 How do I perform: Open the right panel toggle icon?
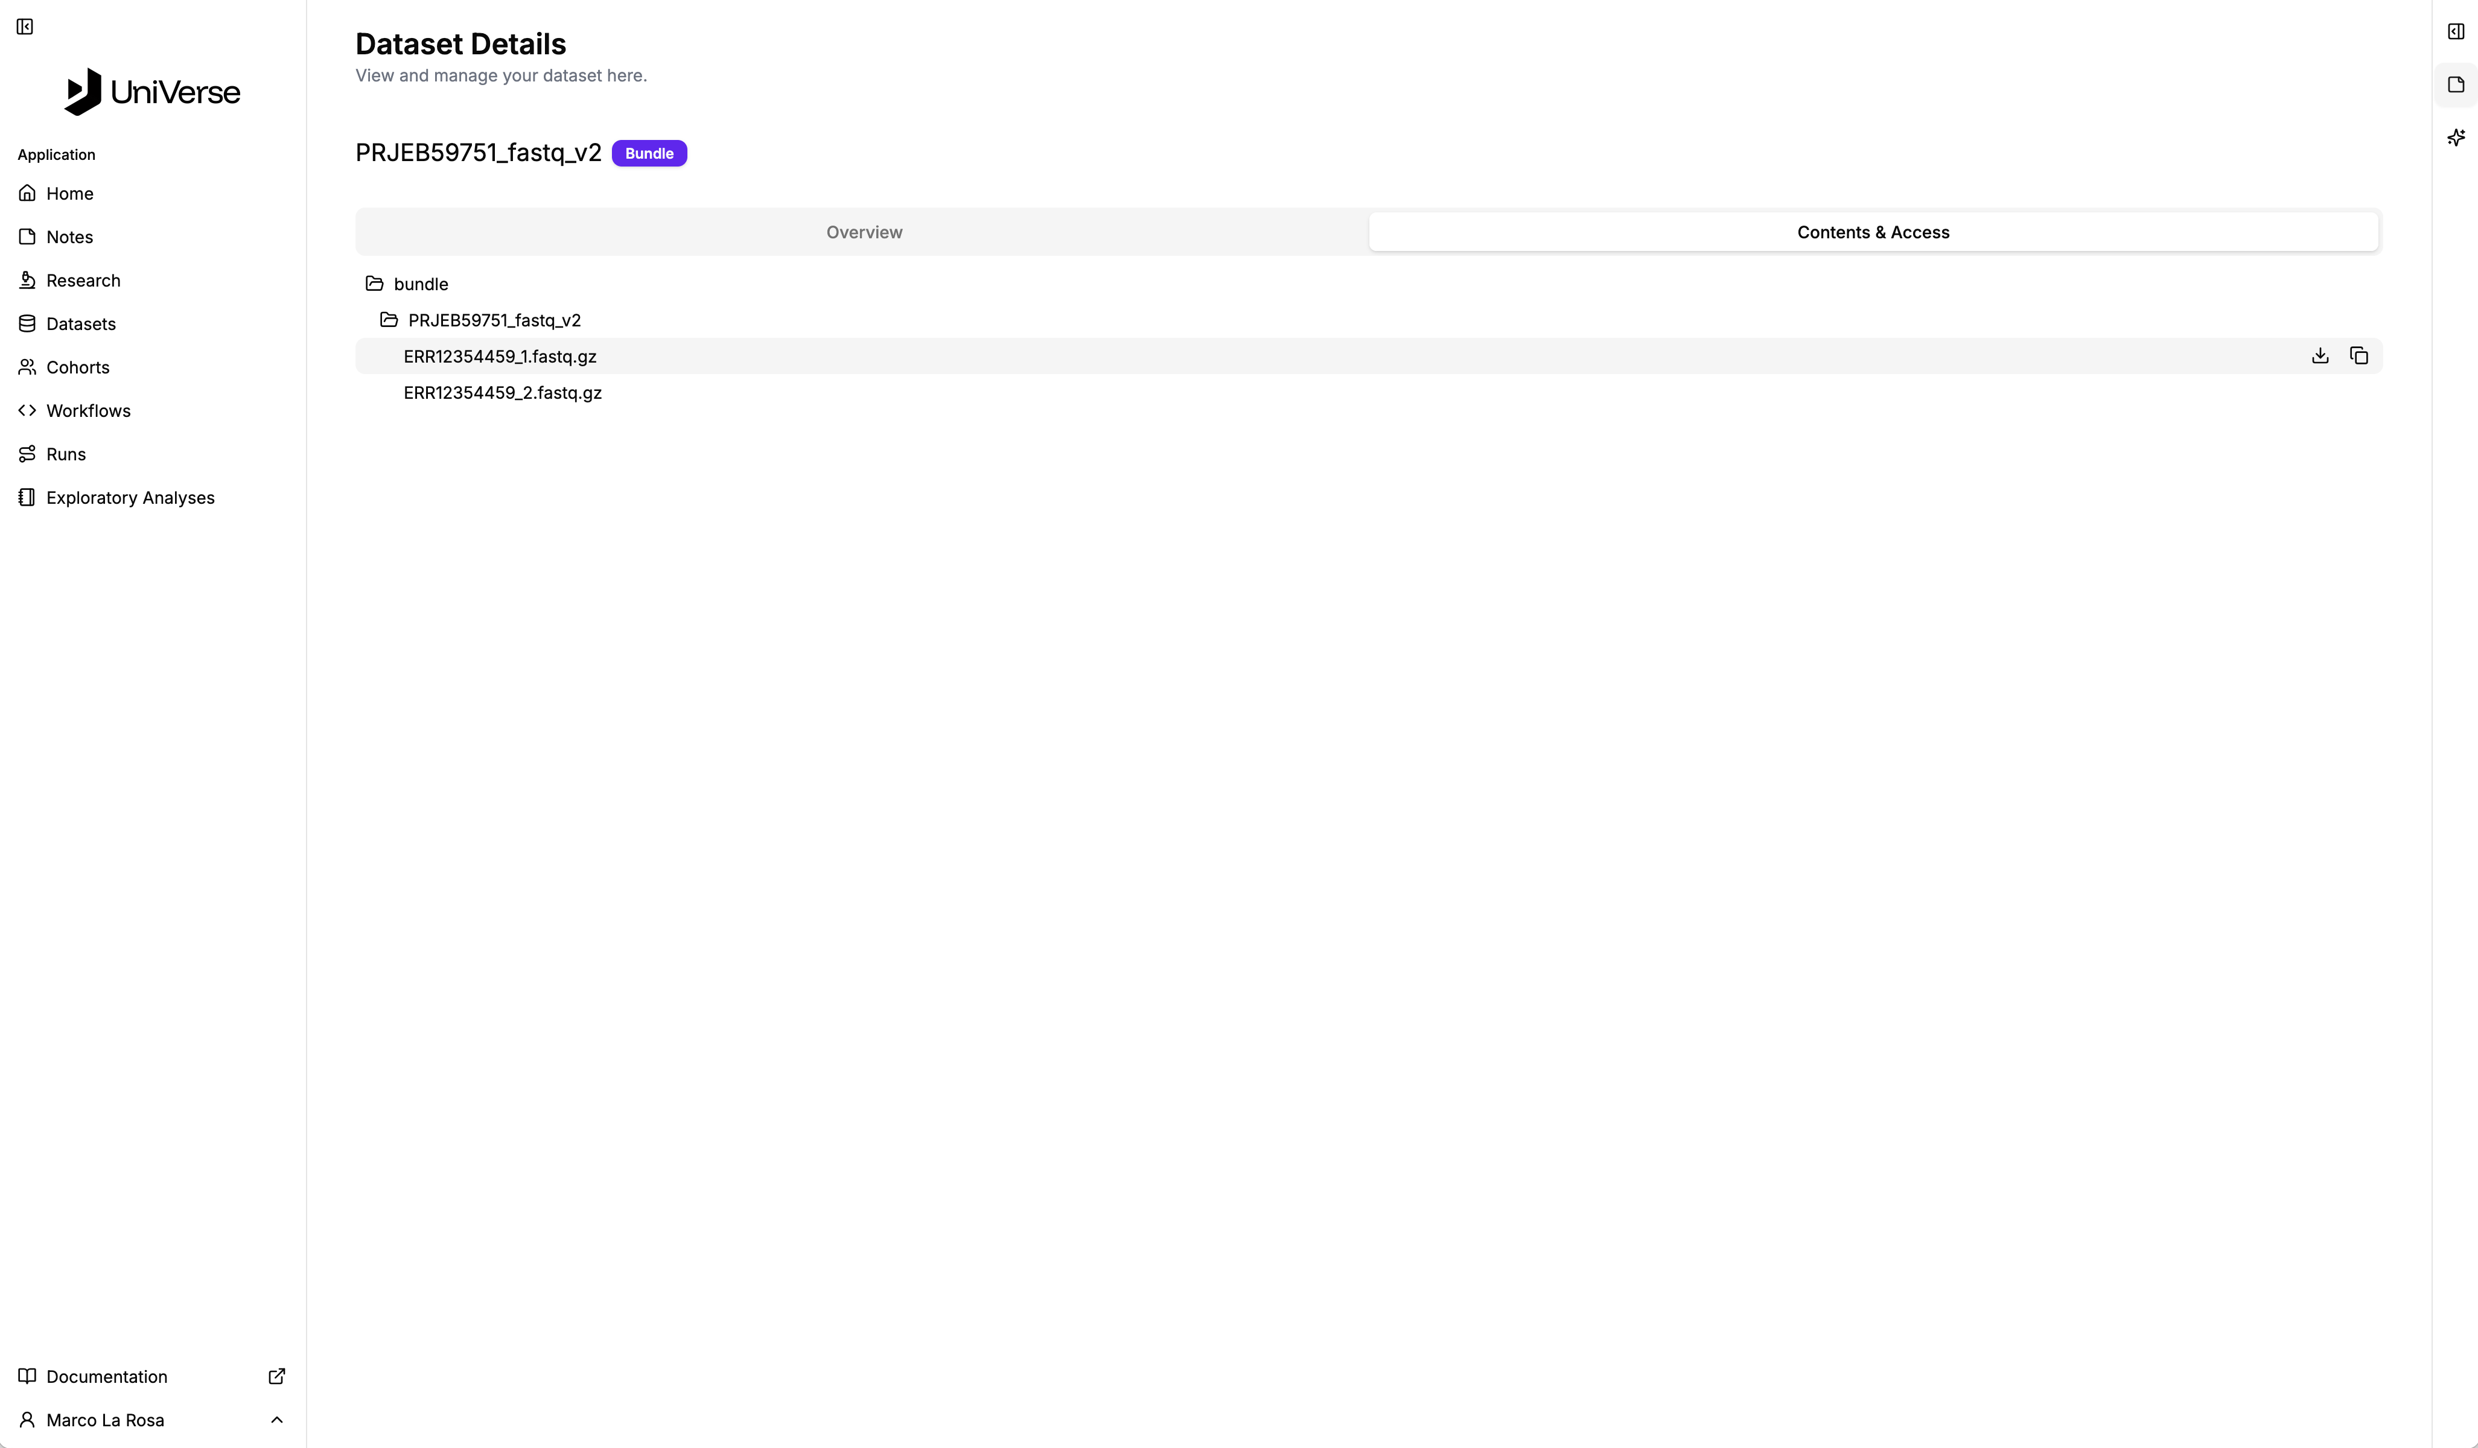[2456, 31]
